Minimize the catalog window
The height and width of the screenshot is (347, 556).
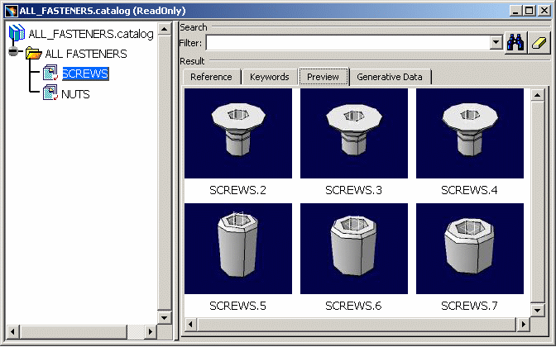pyautogui.click(x=516, y=11)
